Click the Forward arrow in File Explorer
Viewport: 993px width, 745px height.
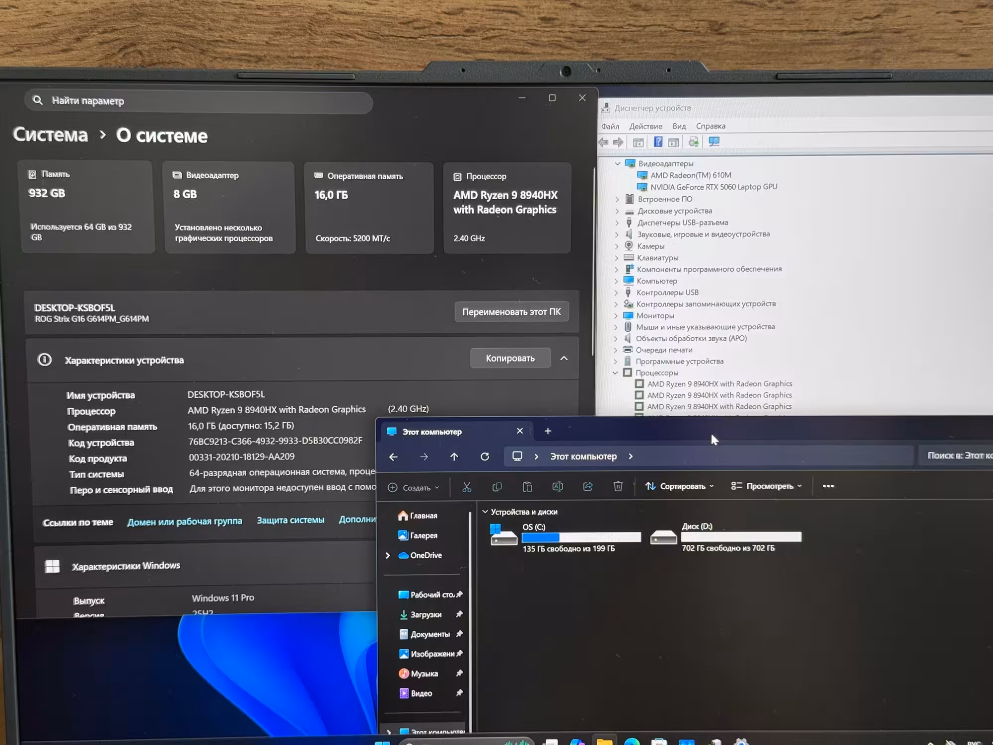(x=424, y=457)
